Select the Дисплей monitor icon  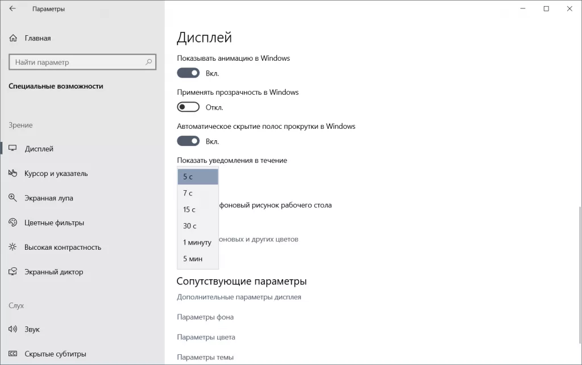[x=13, y=148]
